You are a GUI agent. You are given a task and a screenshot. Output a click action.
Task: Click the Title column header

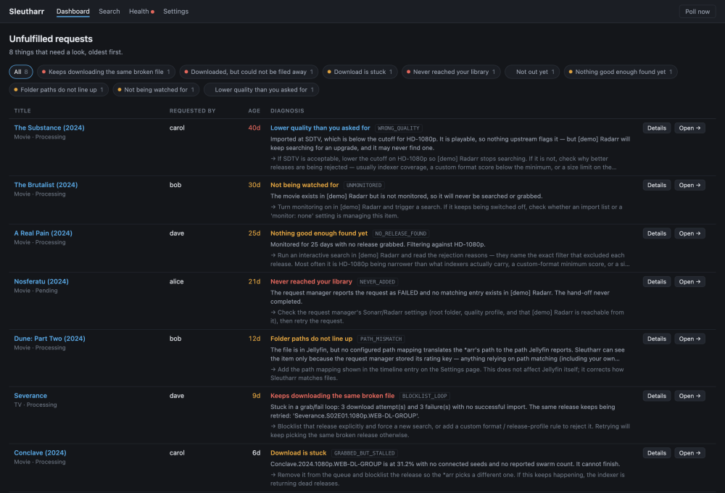[22, 111]
